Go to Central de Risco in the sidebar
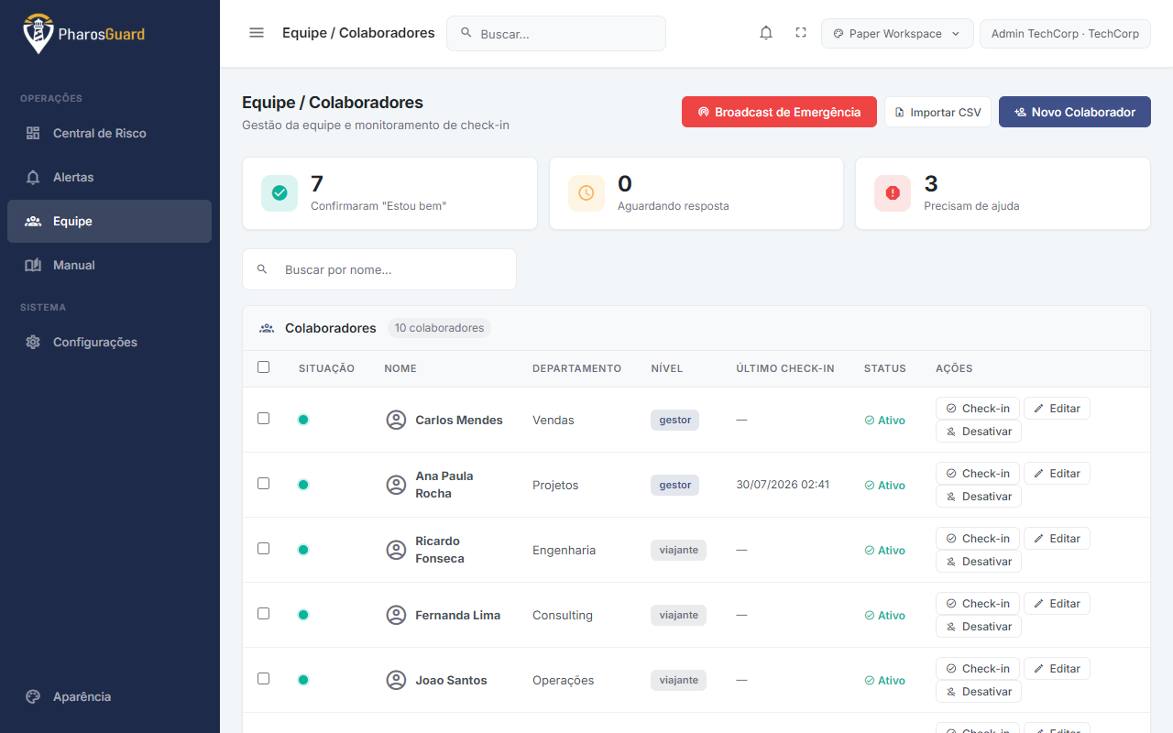Viewport: 1173px width, 733px height. click(109, 133)
